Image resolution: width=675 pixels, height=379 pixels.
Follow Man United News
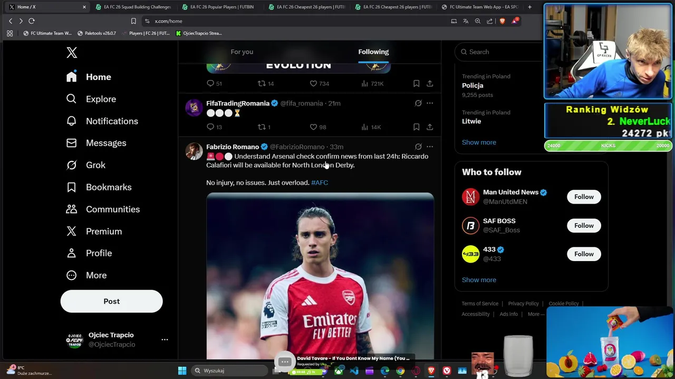[584, 197]
